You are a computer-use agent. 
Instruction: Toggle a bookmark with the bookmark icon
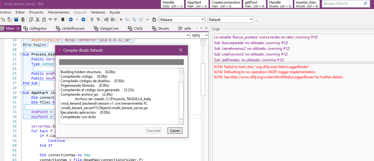pyautogui.click(x=63, y=19)
